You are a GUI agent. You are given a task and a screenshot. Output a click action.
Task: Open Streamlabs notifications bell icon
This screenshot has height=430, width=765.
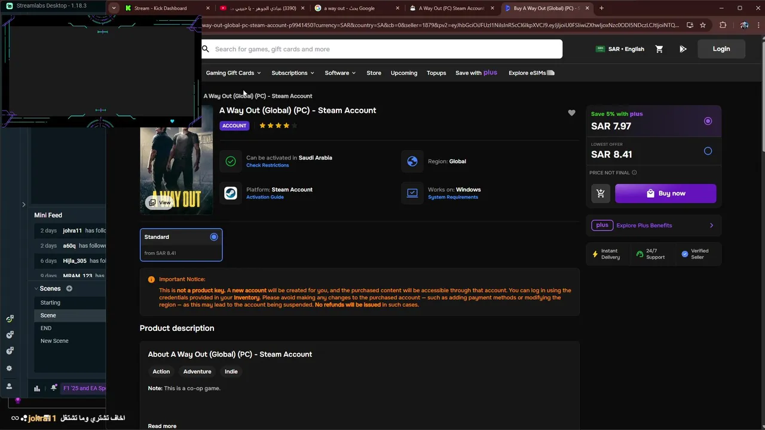[54, 388]
